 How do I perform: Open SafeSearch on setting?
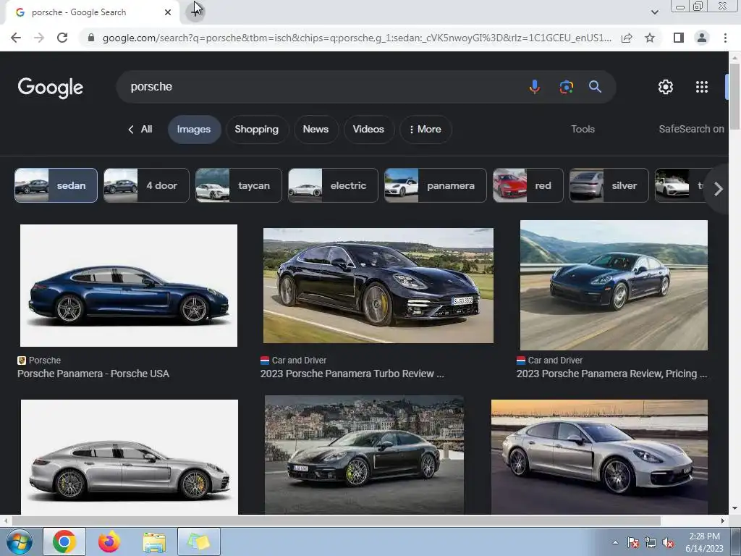[691, 129]
